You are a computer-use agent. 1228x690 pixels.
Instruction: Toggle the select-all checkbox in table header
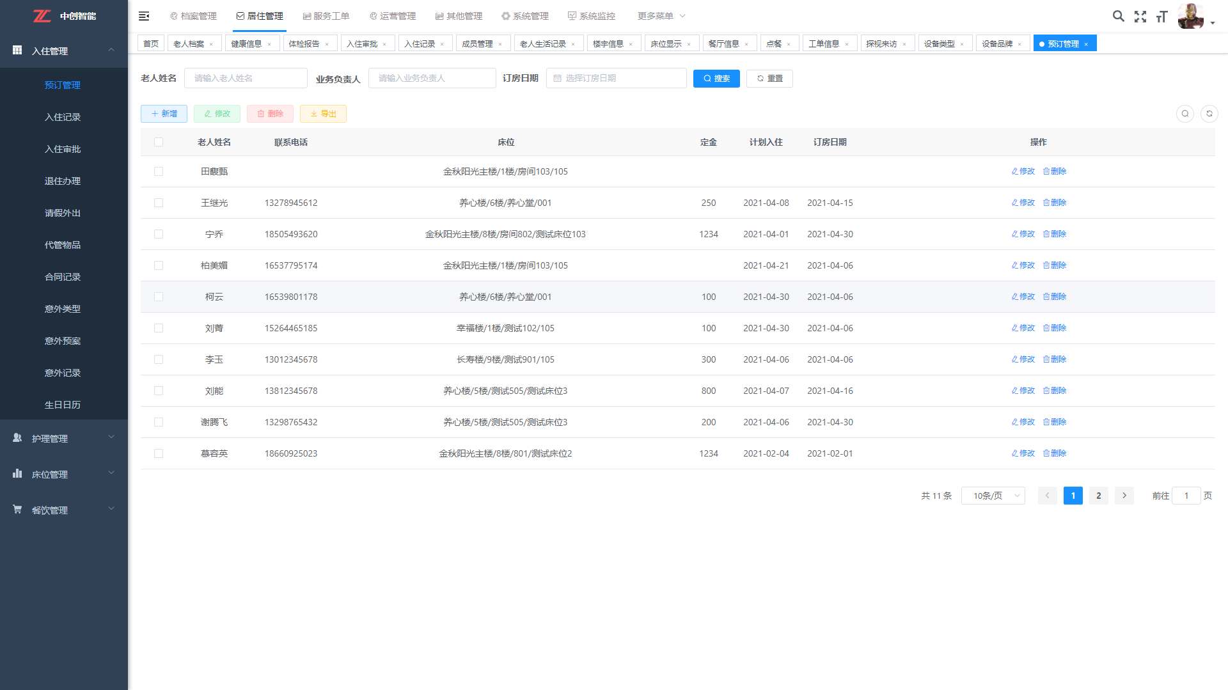pyautogui.click(x=159, y=142)
